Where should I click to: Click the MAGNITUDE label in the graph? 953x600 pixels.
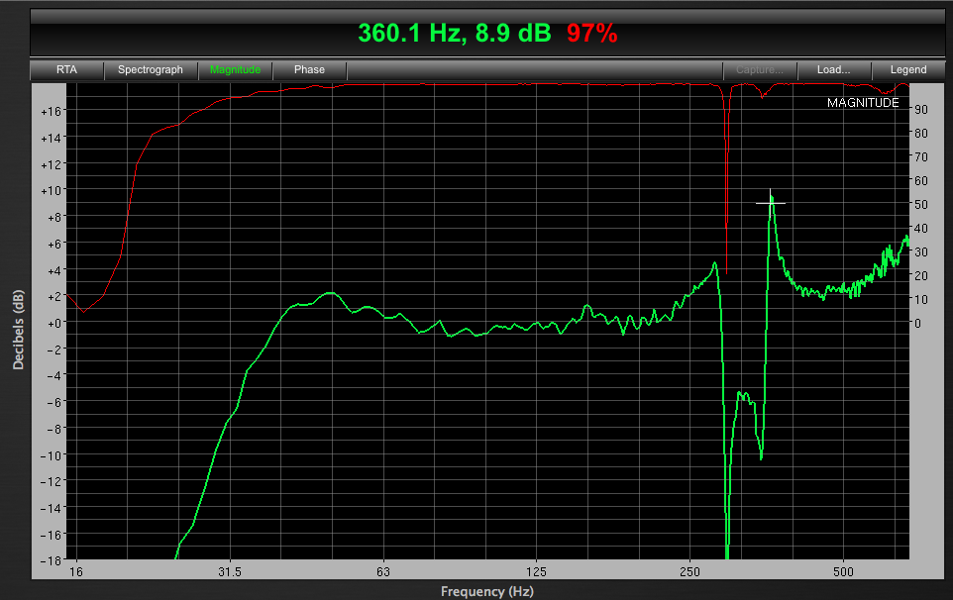[x=863, y=103]
